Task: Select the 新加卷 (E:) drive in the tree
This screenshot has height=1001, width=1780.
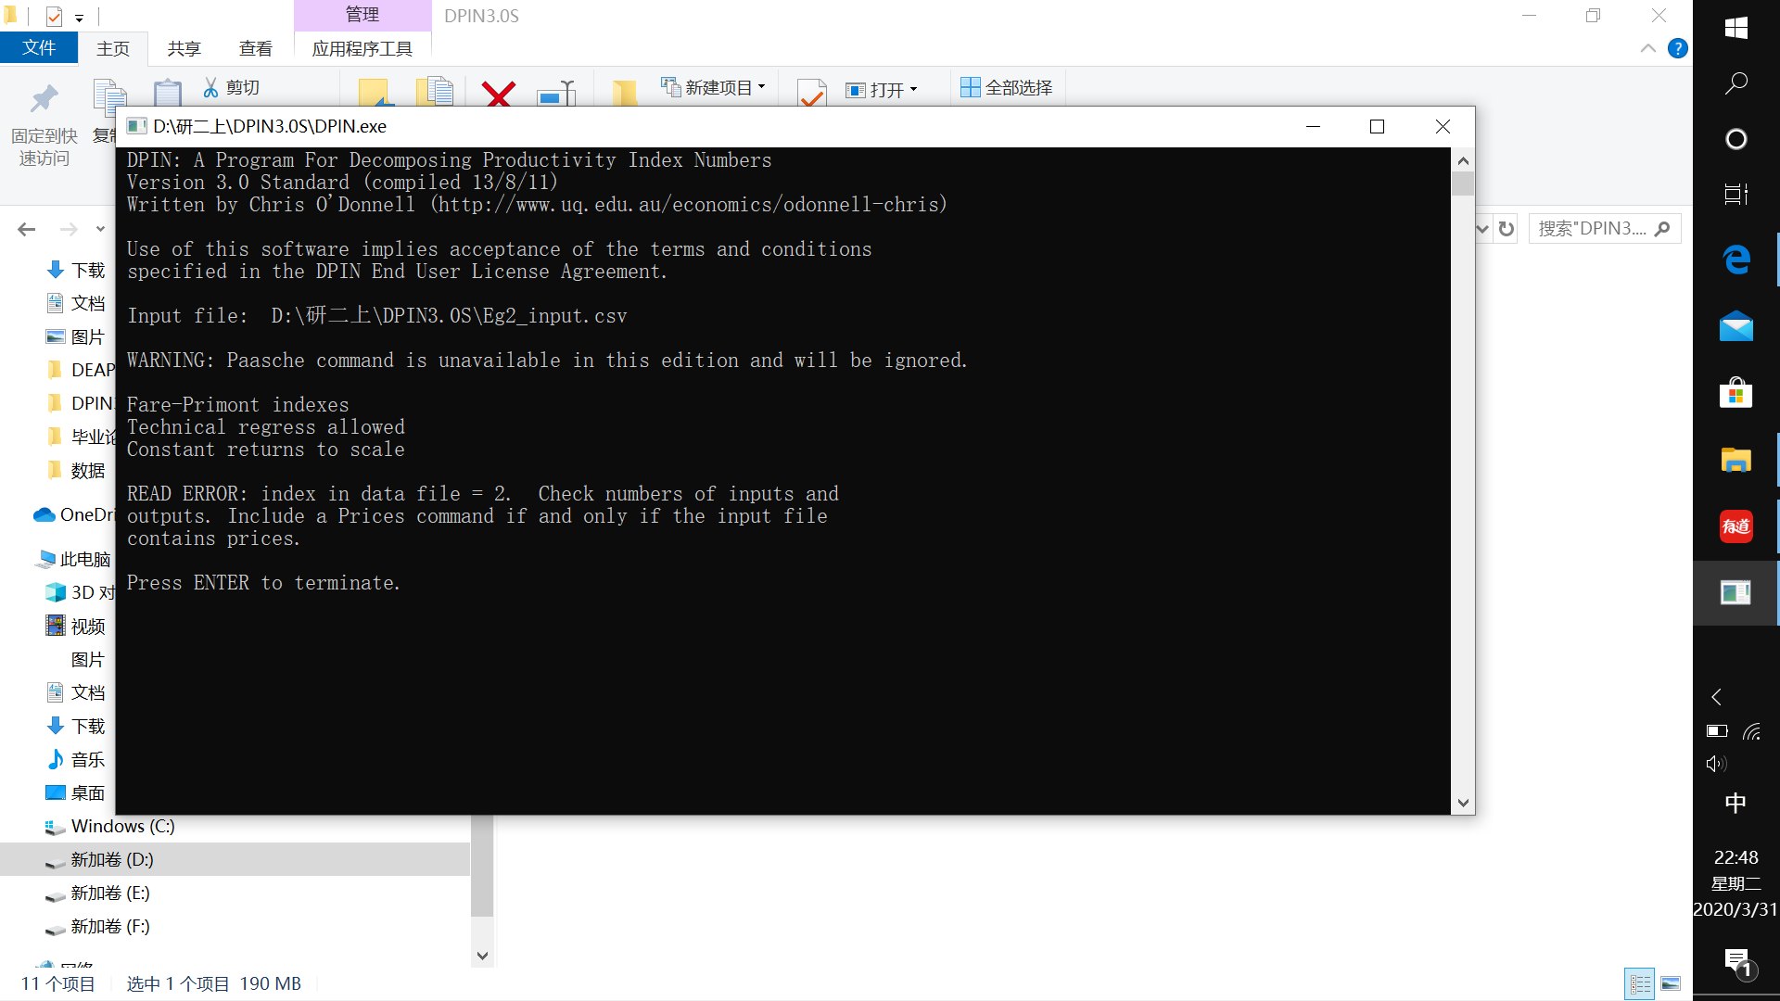Action: (x=109, y=893)
